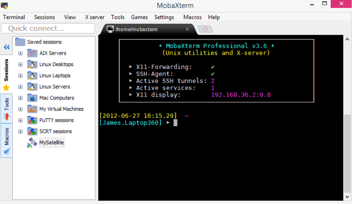Click the 2012-06-27 timestamp in the terminal
Screen dimensions: 352x204
pos(138,116)
